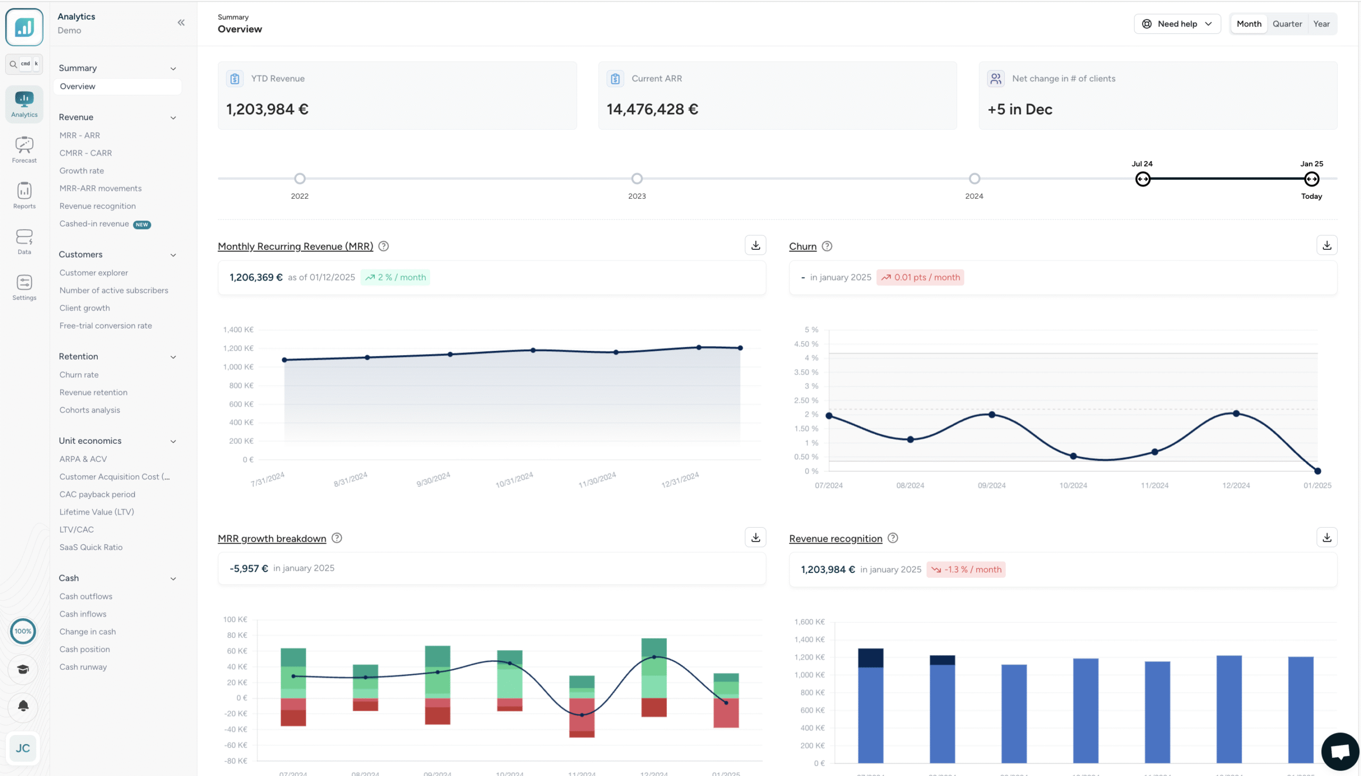Viewport: 1361px width, 776px height.
Task: Switch period granularity to Quarter
Action: coord(1287,24)
